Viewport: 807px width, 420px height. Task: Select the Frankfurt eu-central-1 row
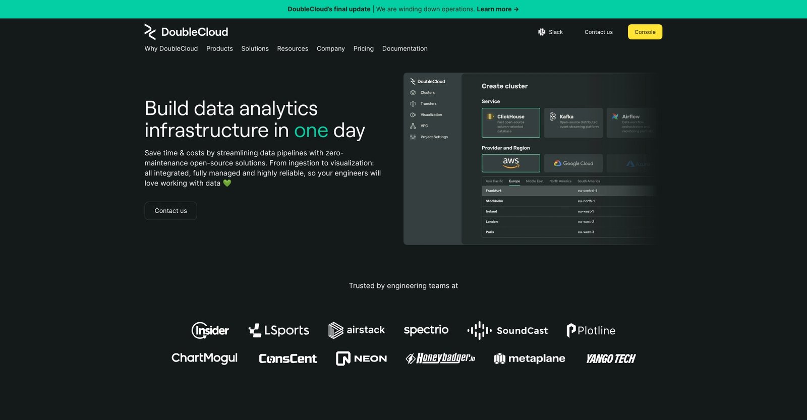click(x=569, y=191)
